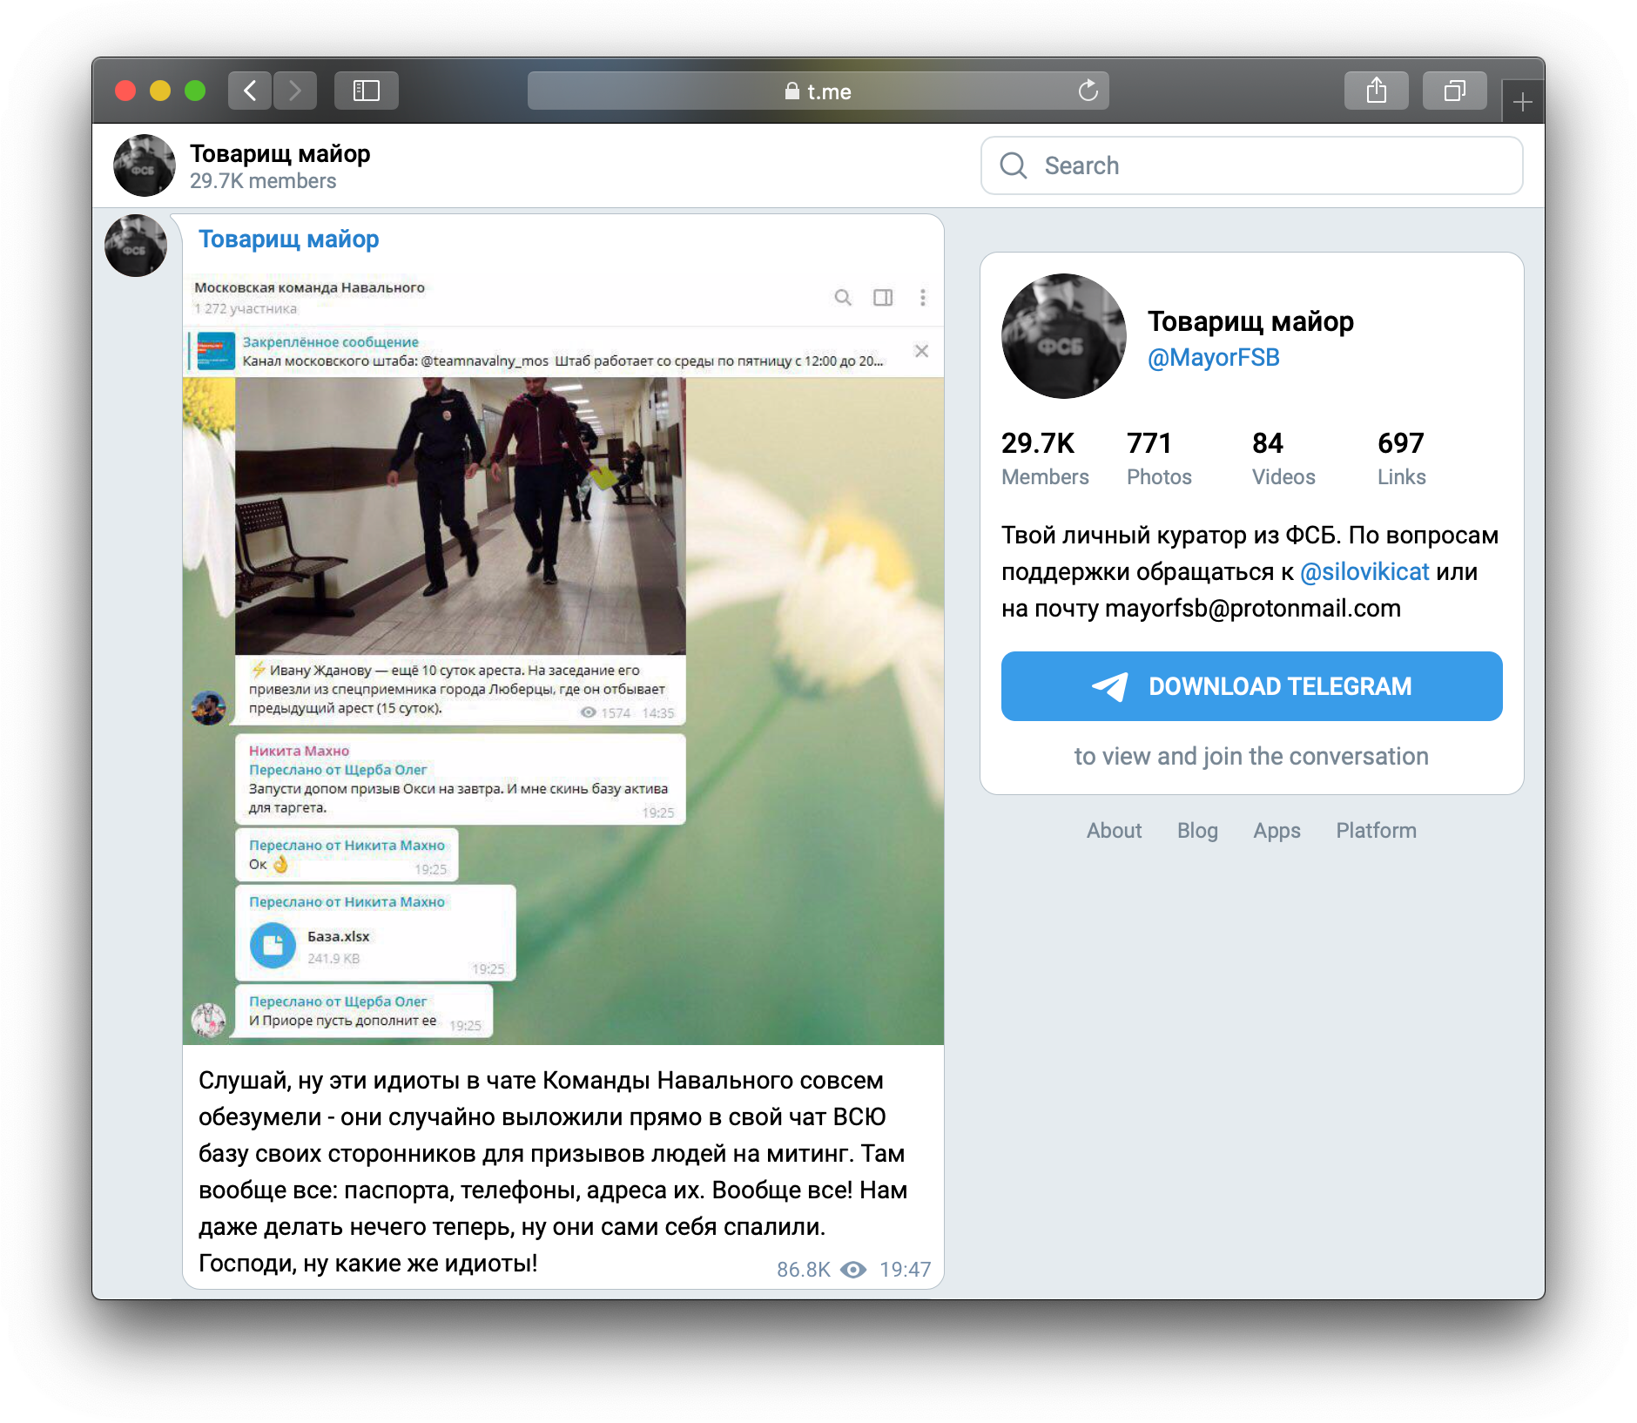
Task: Open the Blog footer link
Action: point(1197,831)
